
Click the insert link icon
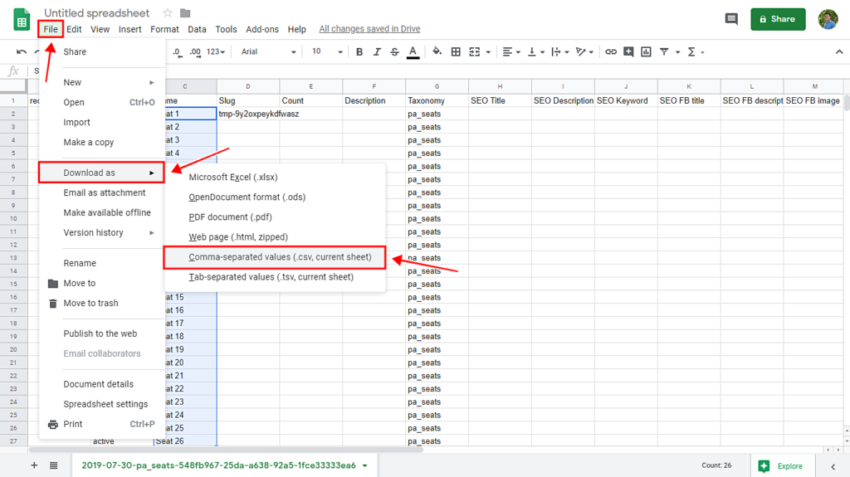pos(611,51)
